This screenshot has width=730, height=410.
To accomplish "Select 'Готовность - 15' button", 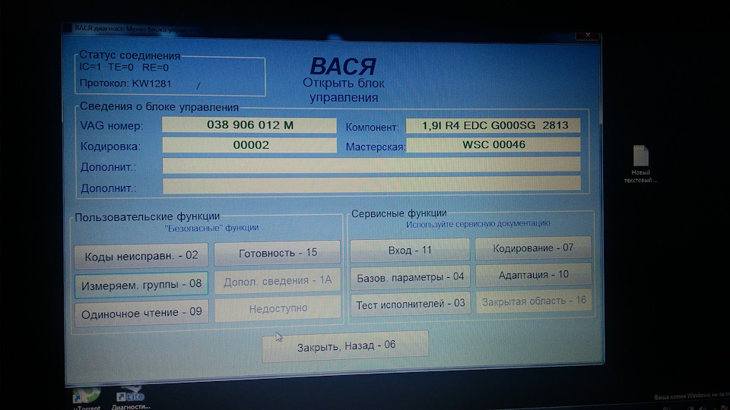I will 278,253.
